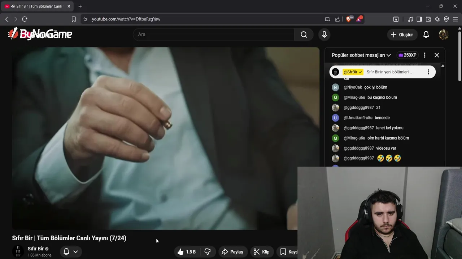The height and width of the screenshot is (259, 462).
Task: Close the live chat panel
Action: (437, 55)
